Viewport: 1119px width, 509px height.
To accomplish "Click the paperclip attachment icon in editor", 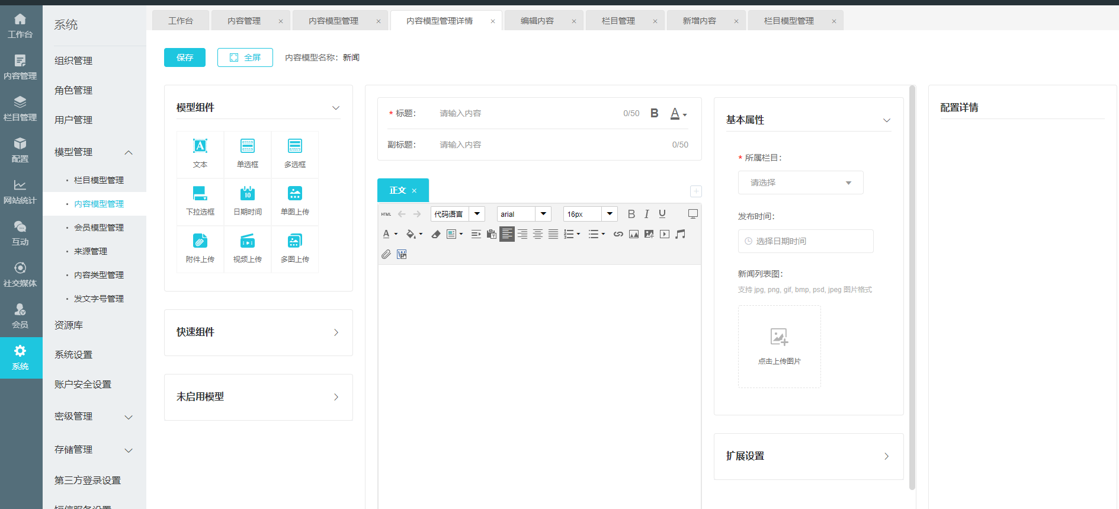I will (386, 254).
